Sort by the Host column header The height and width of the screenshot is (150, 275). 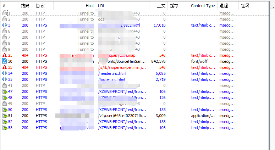75,6
